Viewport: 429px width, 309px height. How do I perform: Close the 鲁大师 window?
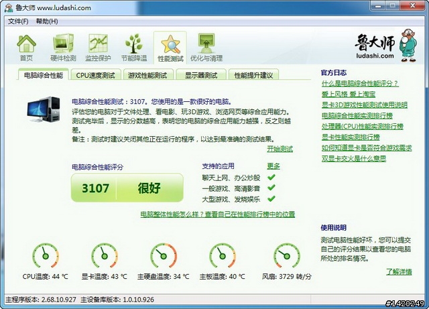413,5
